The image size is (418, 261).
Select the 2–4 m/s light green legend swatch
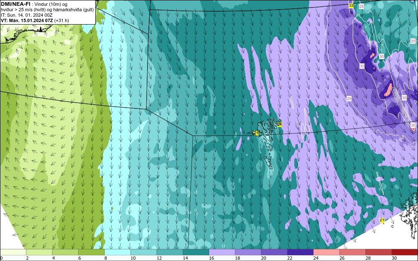(39, 252)
